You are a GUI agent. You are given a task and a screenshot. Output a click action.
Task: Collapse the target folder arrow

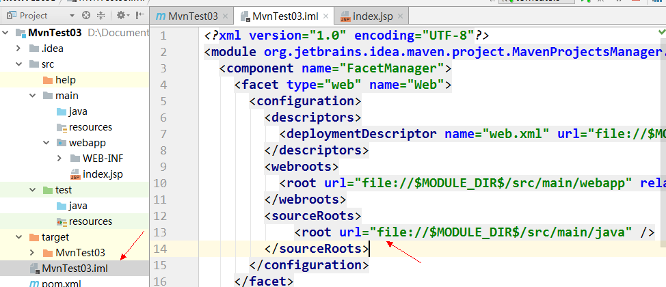tap(18, 237)
